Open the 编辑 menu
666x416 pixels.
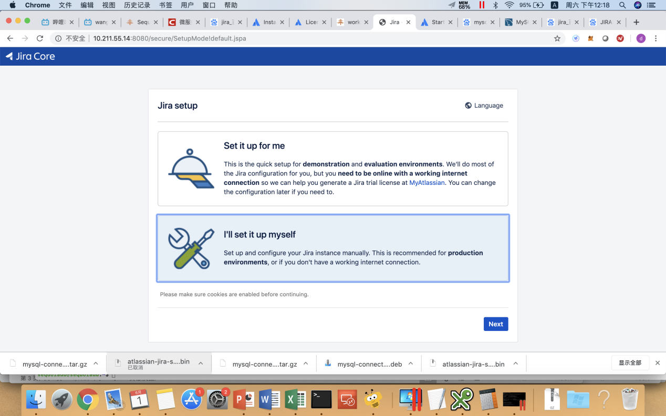point(87,5)
